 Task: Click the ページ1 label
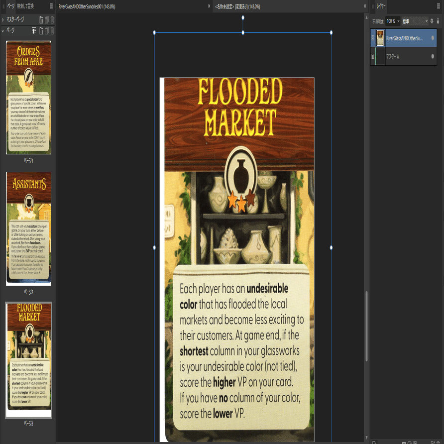click(28, 161)
